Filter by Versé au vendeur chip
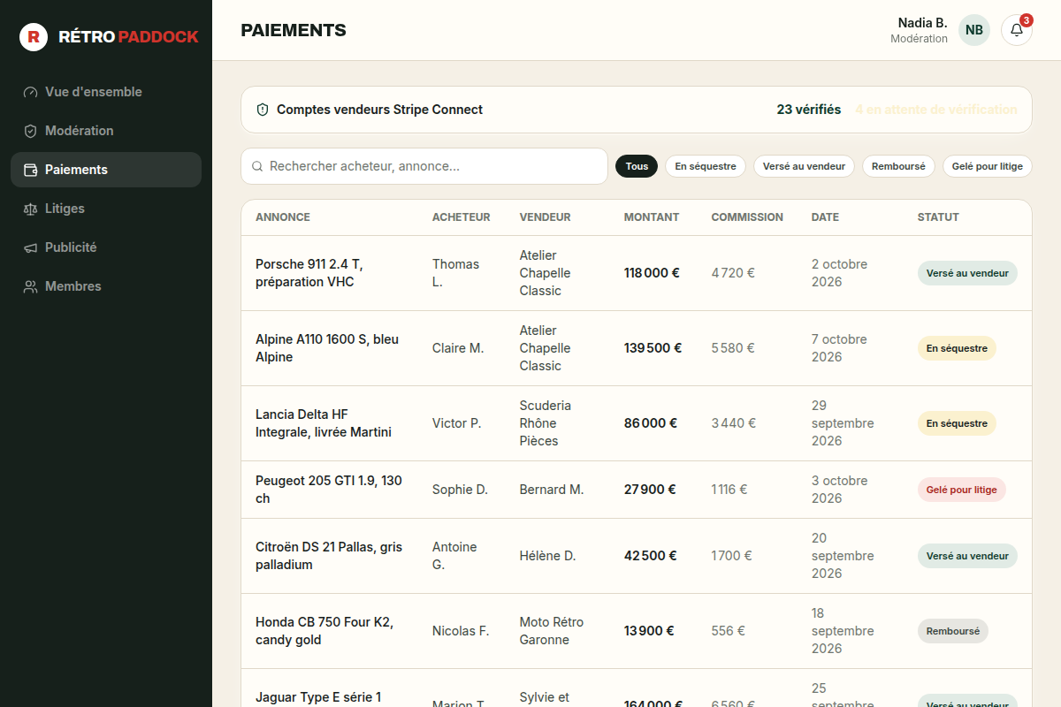 [804, 166]
